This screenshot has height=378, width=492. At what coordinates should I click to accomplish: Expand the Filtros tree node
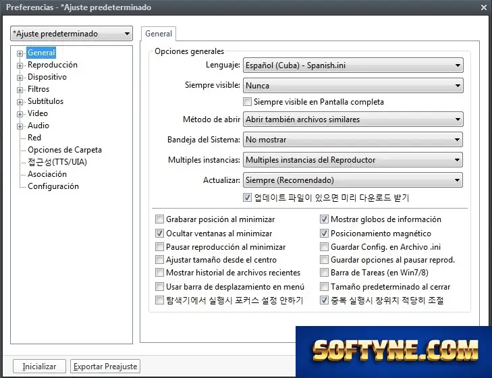click(20, 90)
